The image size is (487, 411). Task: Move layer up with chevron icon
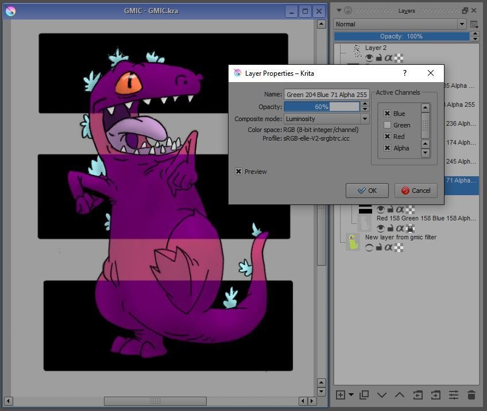click(x=399, y=395)
